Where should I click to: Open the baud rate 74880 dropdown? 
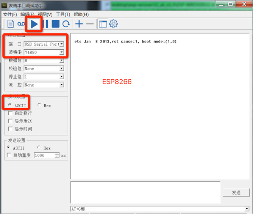[x=61, y=52]
